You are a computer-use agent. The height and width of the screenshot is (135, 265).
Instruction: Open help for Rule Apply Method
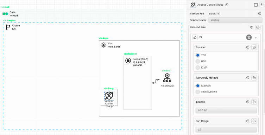coord(248,78)
